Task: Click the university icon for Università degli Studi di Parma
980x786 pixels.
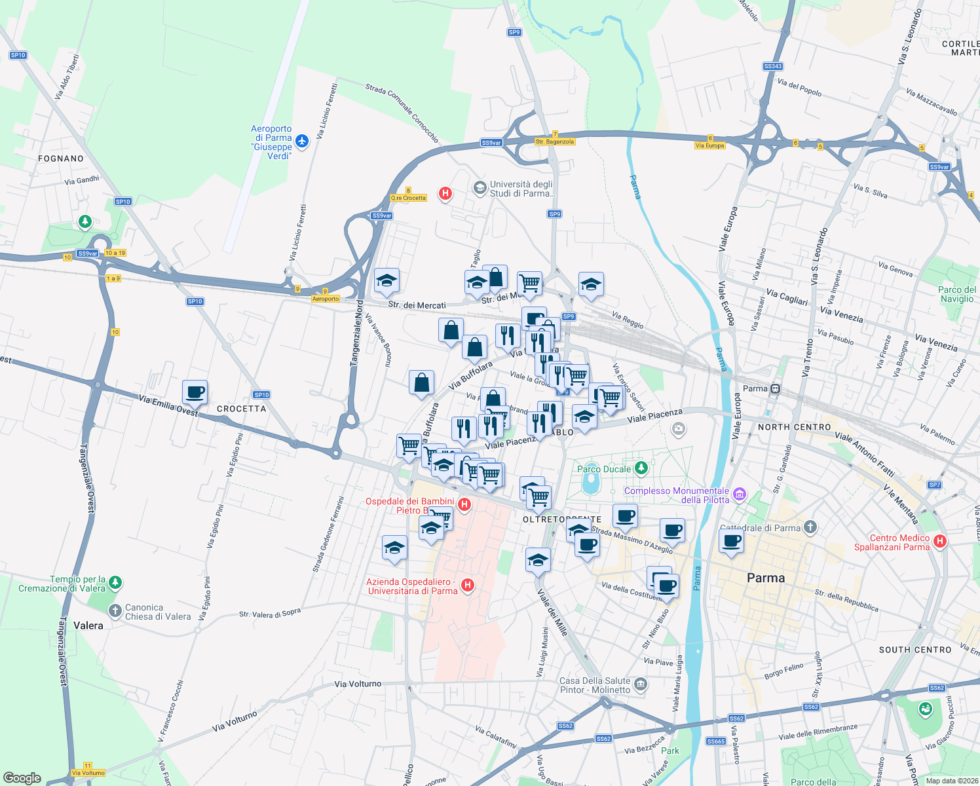Action: 480,189
